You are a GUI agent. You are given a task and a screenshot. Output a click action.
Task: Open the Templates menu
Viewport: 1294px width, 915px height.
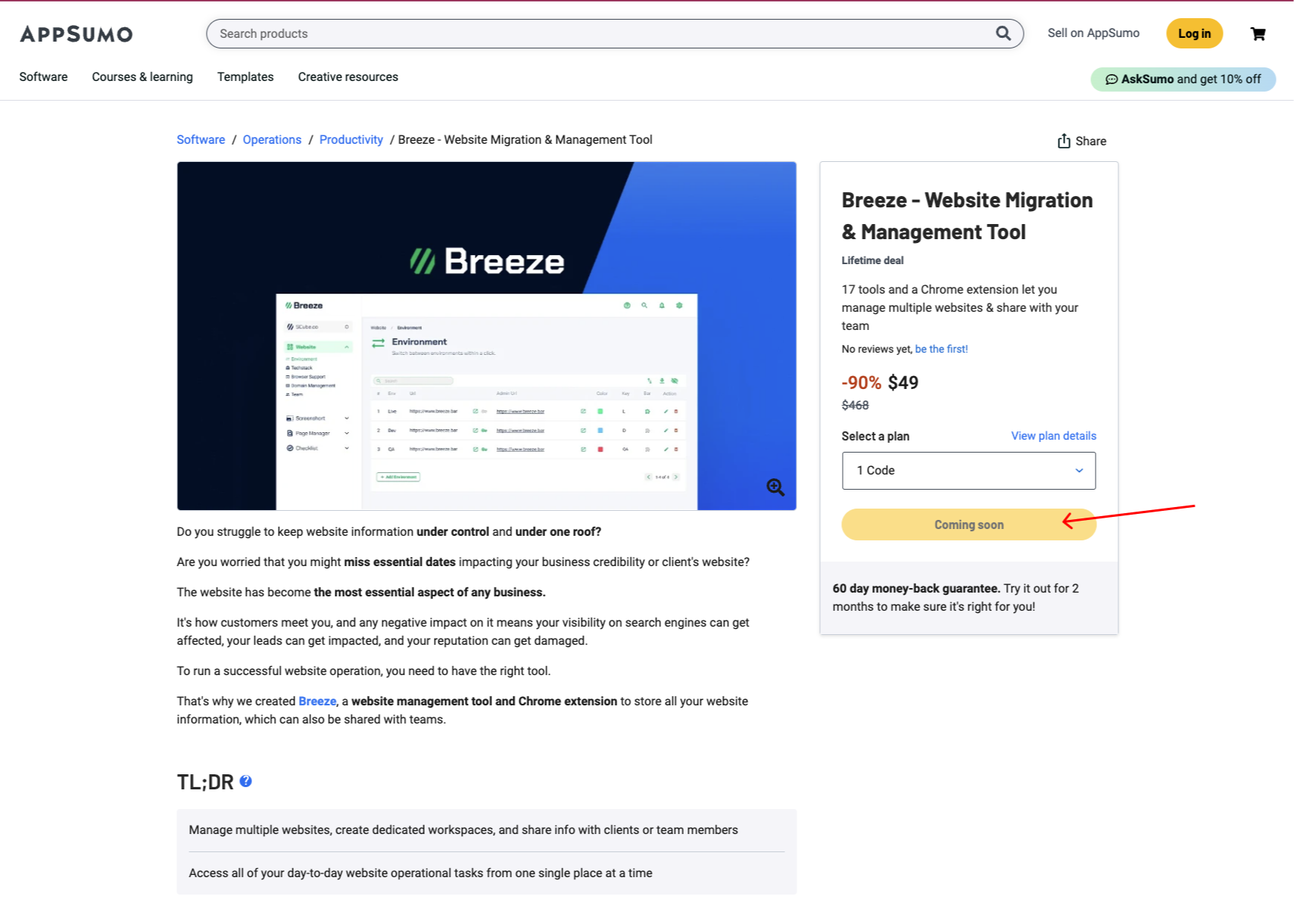[x=245, y=76]
